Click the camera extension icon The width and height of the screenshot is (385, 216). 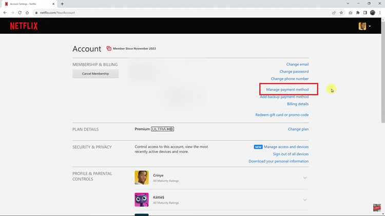coord(351,13)
